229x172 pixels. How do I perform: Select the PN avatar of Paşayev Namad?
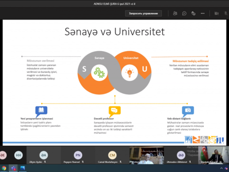[78, 155]
